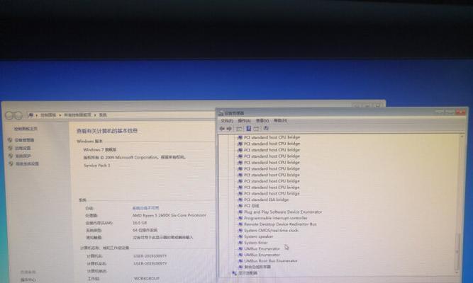Click the WORKGROUP value in System window
473x283 pixels.
146,279
